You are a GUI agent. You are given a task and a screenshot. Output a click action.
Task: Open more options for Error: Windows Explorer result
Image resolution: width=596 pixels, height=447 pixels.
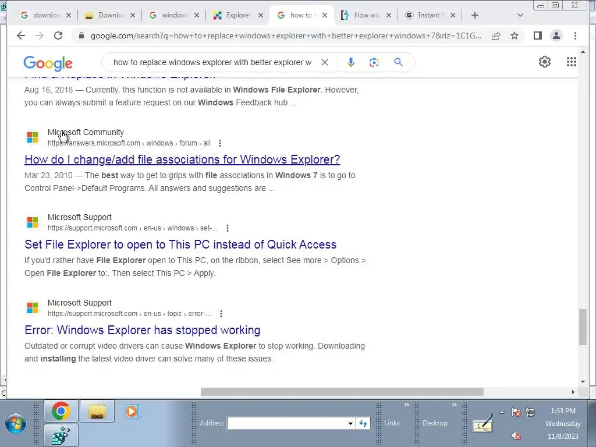[x=221, y=314]
